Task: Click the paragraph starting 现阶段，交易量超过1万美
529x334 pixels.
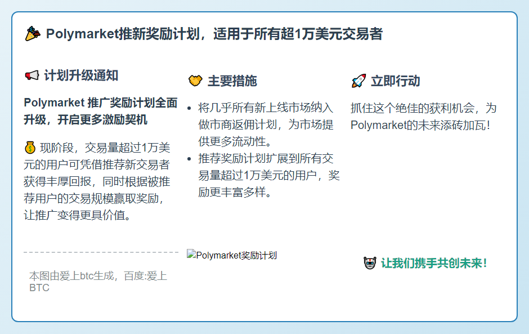Action: point(97,181)
